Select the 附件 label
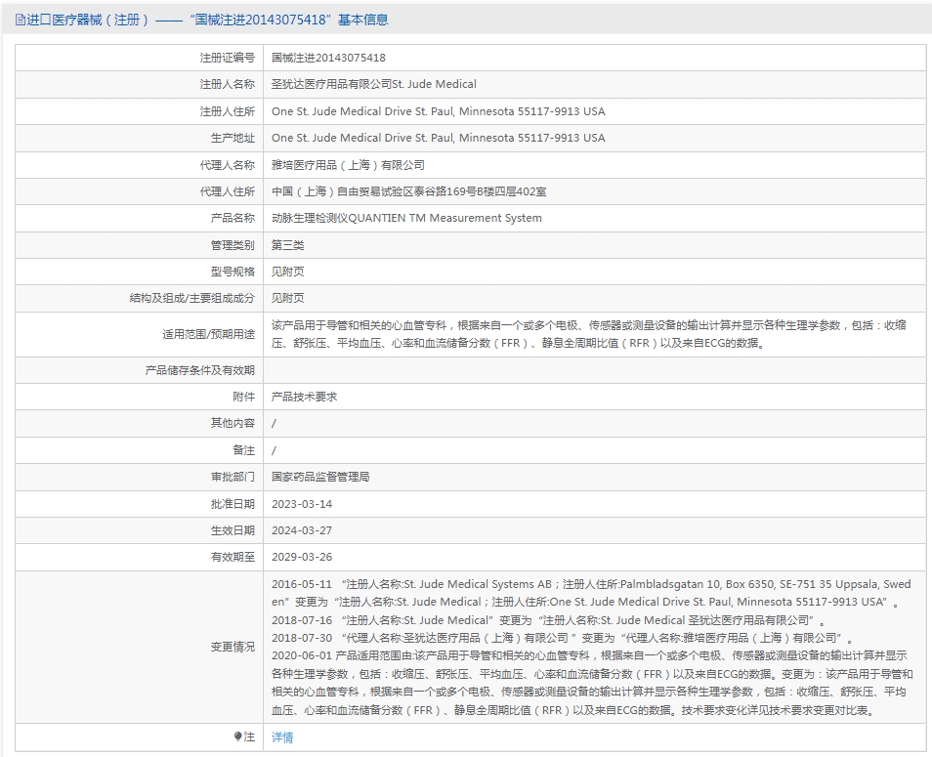 click(x=243, y=397)
